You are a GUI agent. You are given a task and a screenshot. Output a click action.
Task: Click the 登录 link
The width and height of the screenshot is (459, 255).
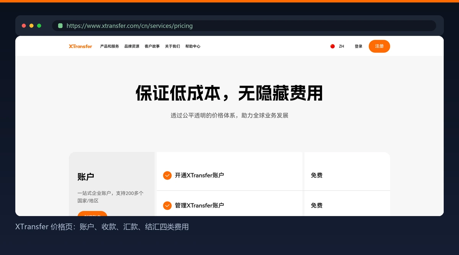click(358, 46)
